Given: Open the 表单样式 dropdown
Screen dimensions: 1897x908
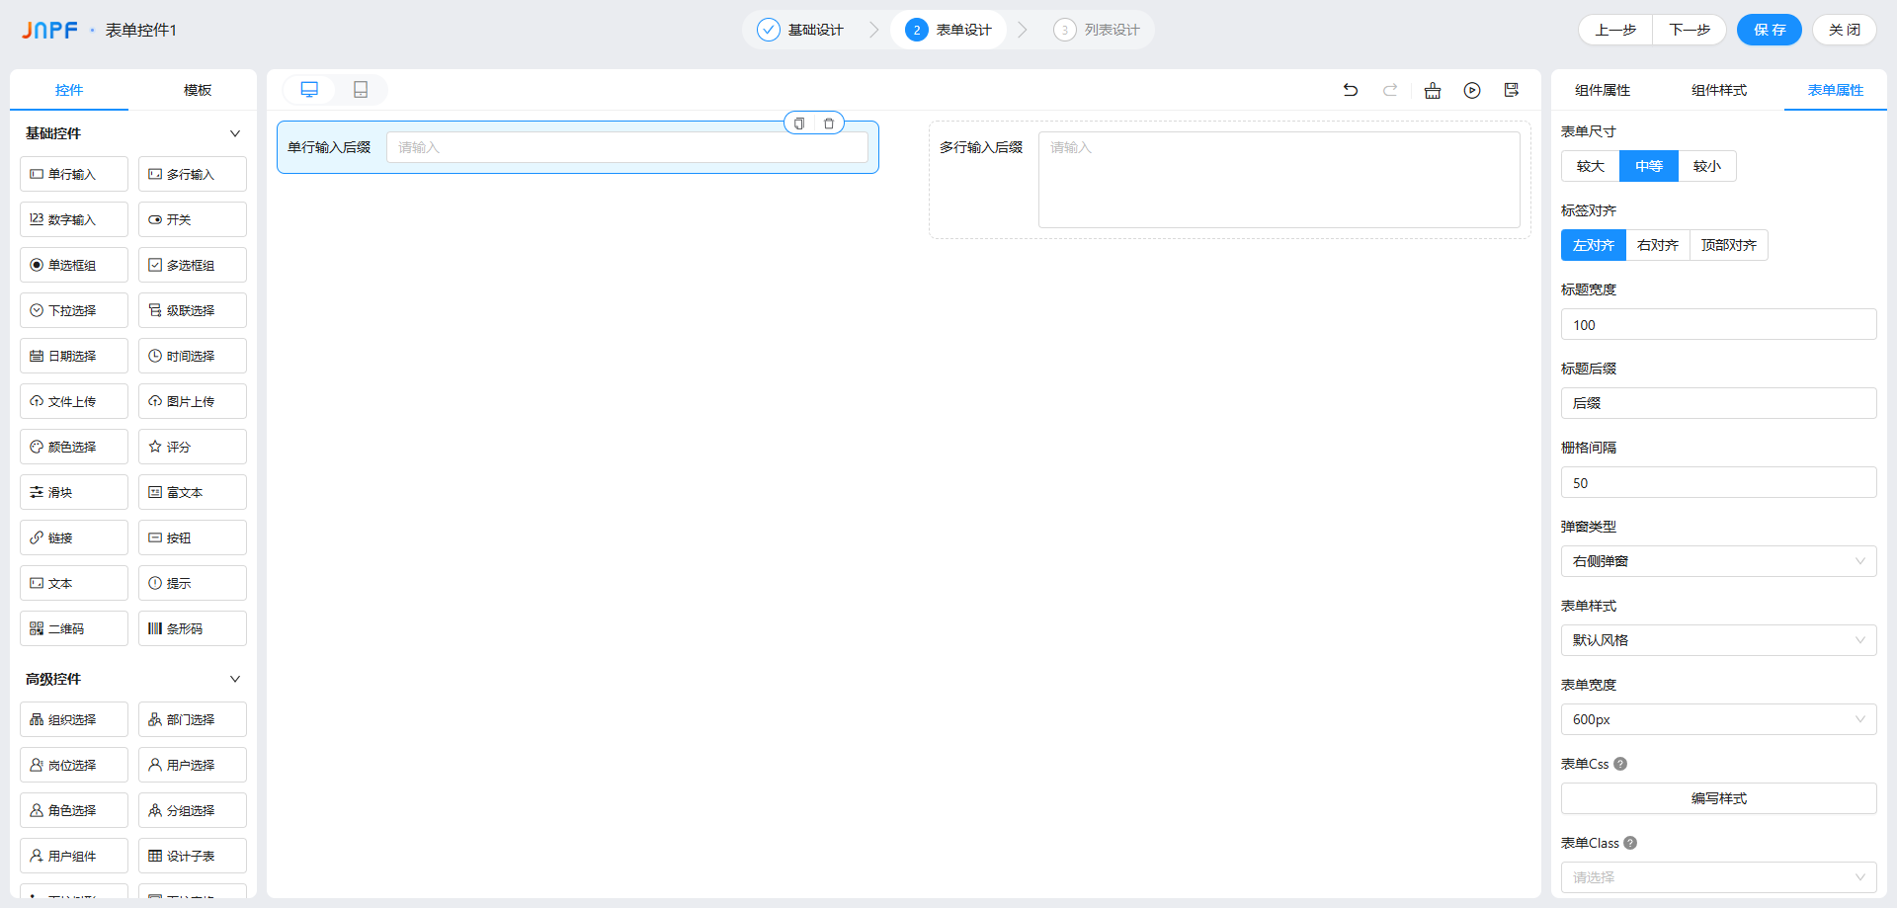Looking at the screenshot, I should coord(1719,640).
